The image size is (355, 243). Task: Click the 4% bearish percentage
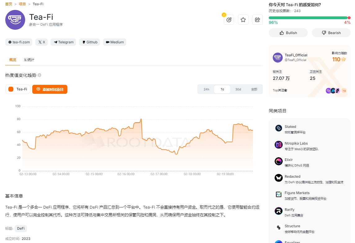coord(347,23)
